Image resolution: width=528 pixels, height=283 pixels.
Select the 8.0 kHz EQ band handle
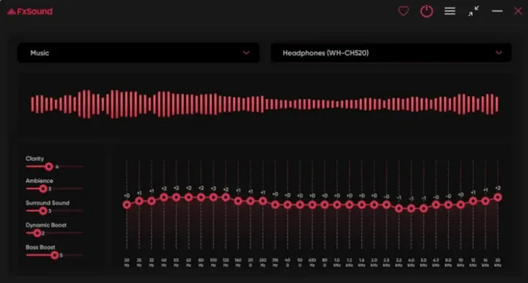click(x=448, y=205)
